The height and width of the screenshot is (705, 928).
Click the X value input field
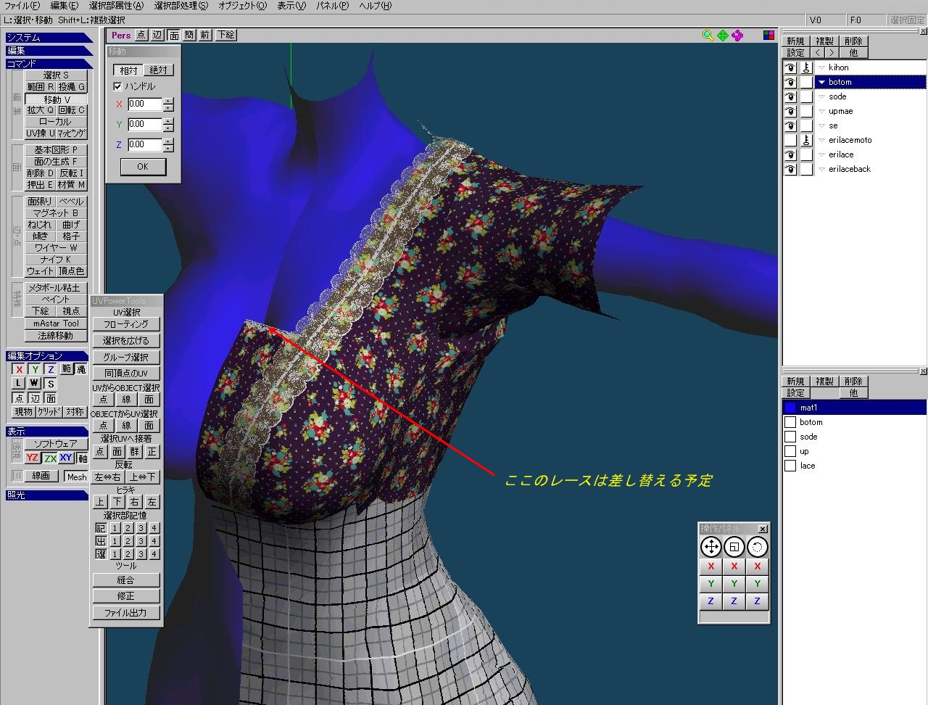145,104
